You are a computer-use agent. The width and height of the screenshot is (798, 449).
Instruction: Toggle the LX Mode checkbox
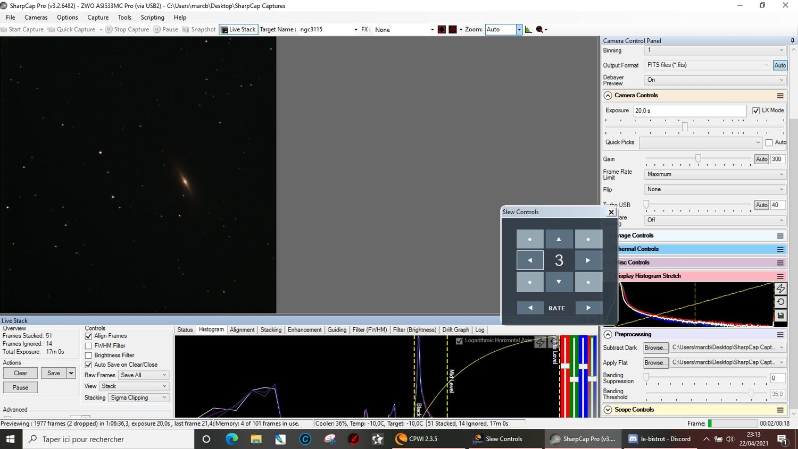pos(756,111)
